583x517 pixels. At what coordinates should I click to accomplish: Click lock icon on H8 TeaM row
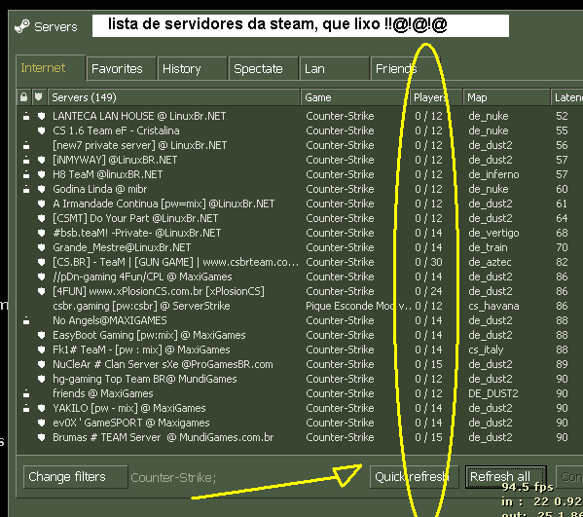26,174
